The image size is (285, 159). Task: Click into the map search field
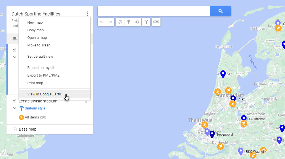154,11
